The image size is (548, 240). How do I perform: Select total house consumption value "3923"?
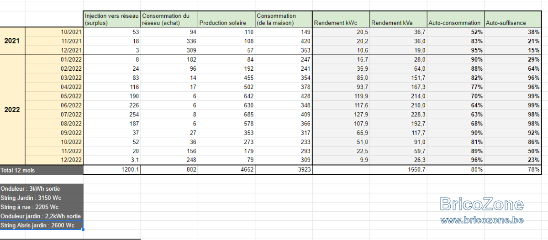point(283,170)
